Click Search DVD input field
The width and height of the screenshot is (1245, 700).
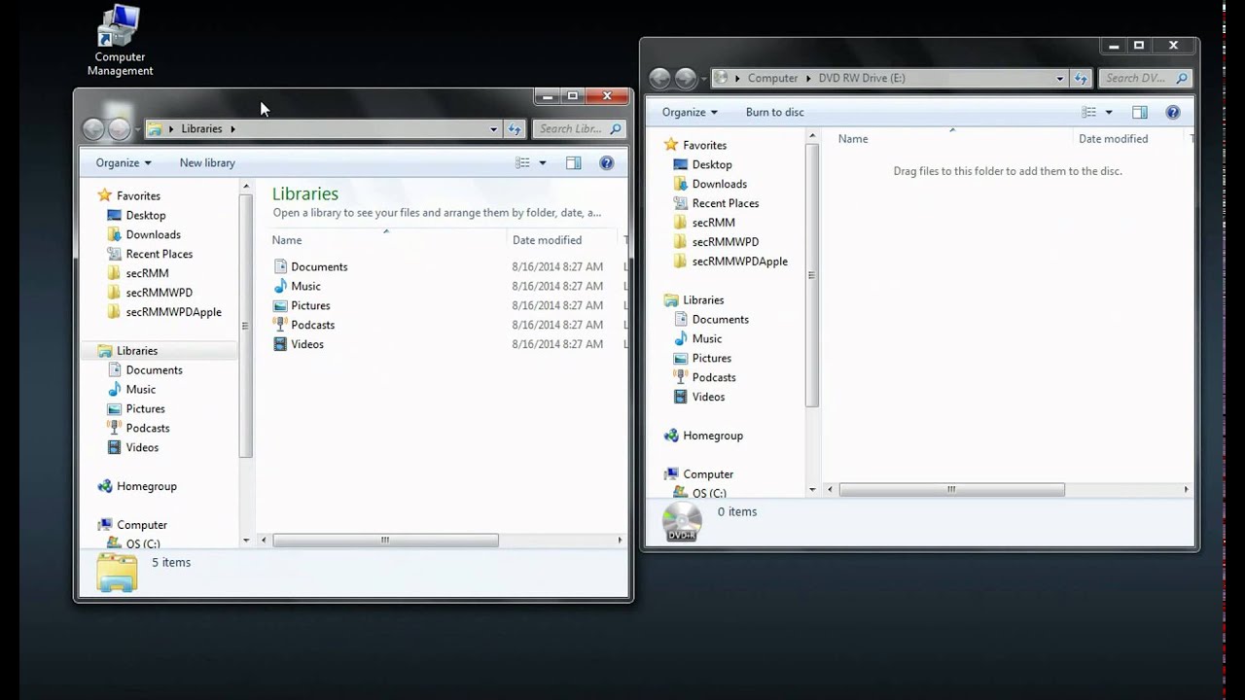coord(1145,78)
